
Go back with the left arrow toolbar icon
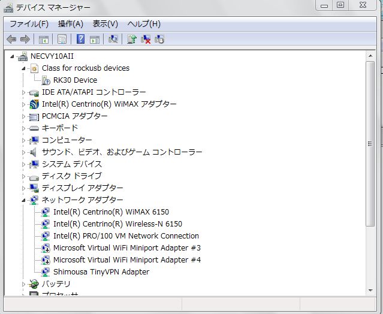[x=11, y=39]
